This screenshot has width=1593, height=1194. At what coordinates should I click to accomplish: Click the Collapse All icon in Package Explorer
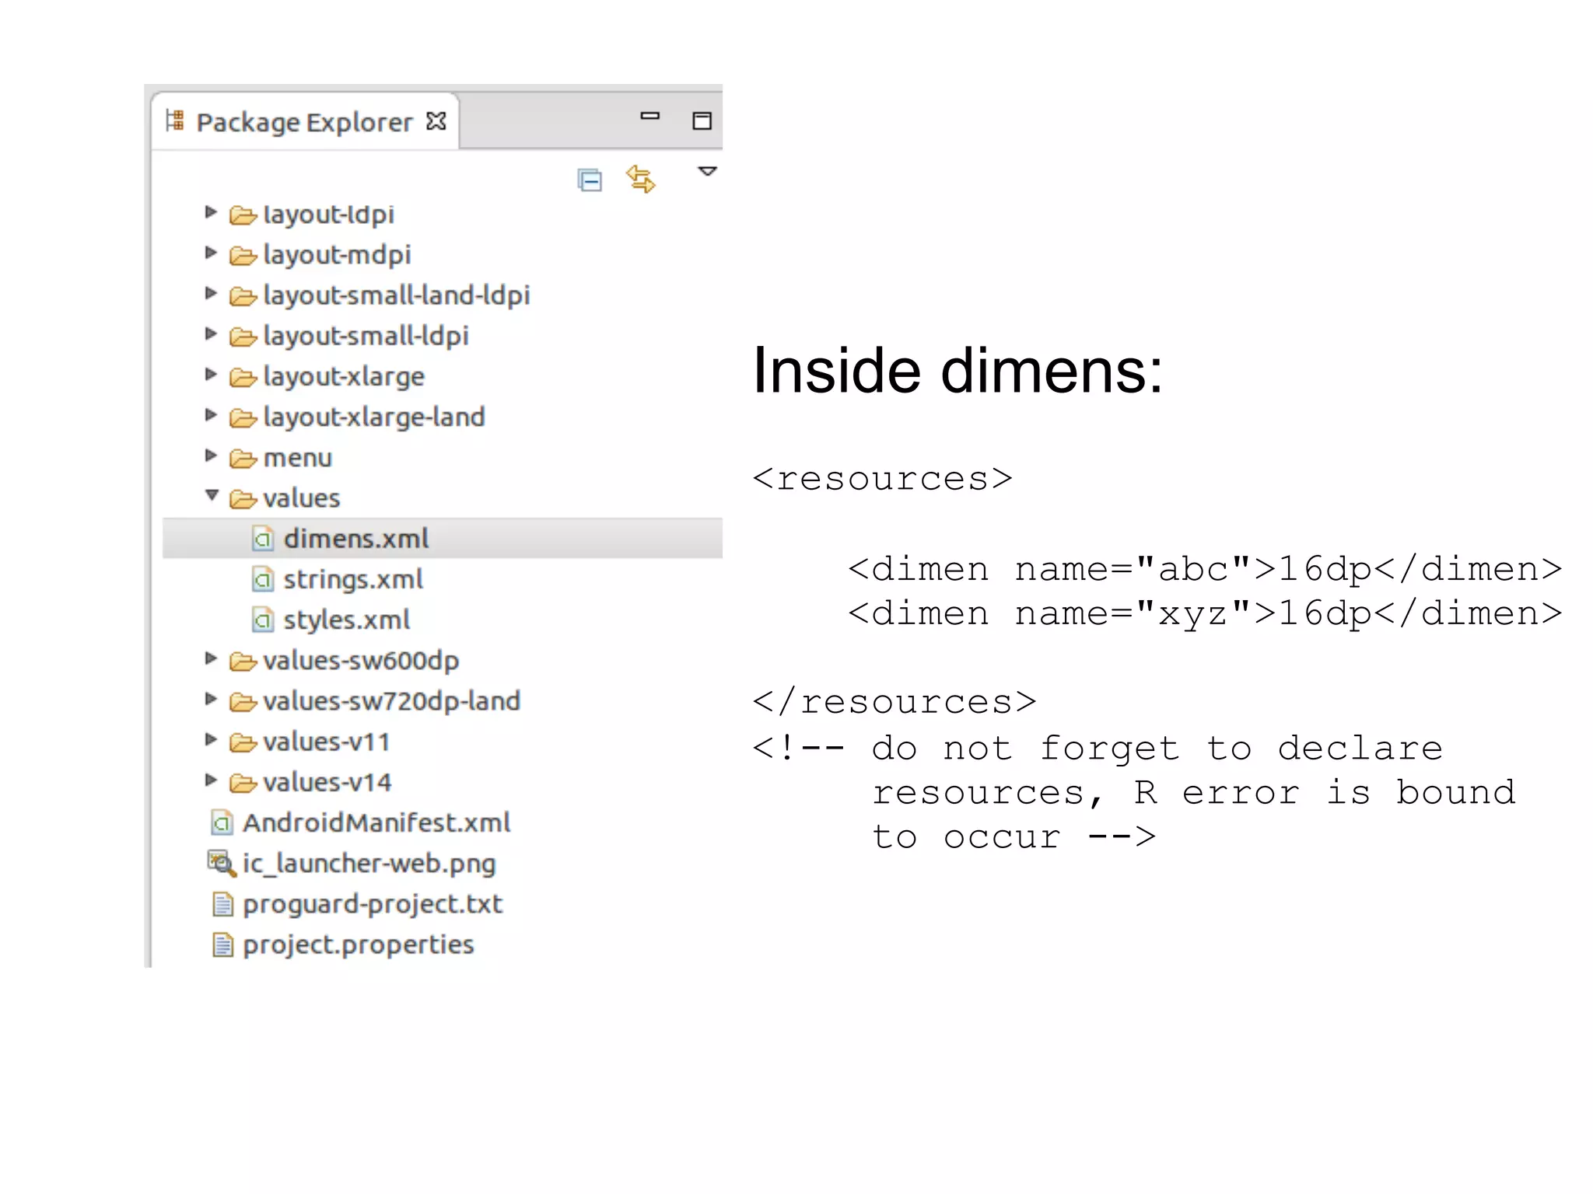pyautogui.click(x=590, y=180)
